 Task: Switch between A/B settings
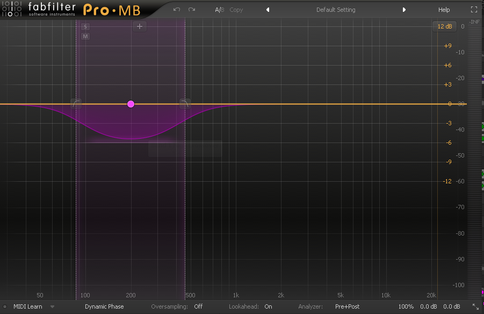[x=219, y=9]
